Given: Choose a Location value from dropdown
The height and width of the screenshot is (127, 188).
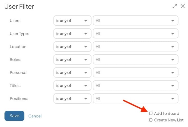Looking at the screenshot, I should tap(136, 46).
